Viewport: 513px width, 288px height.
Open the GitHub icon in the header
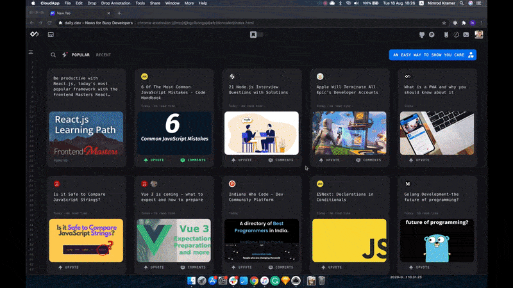422,35
